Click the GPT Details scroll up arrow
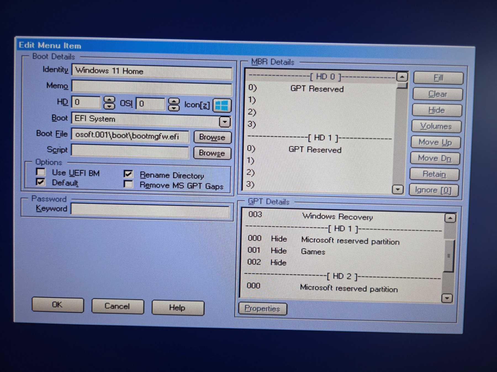The image size is (497, 372). [x=450, y=218]
